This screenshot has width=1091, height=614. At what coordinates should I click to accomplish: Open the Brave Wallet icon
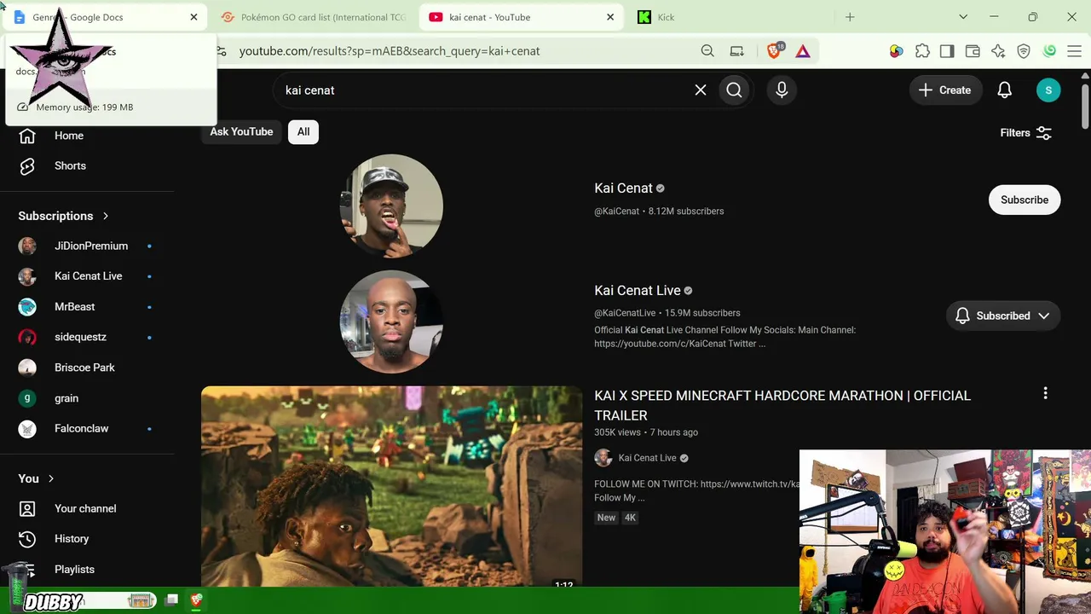973,51
